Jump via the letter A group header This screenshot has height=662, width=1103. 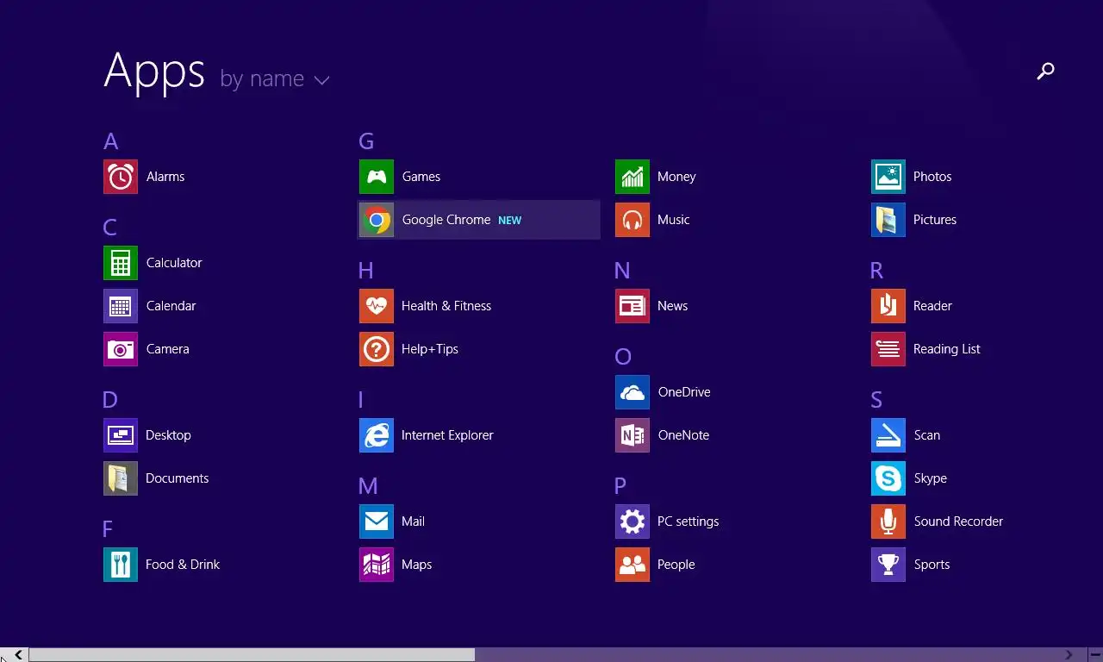point(110,141)
